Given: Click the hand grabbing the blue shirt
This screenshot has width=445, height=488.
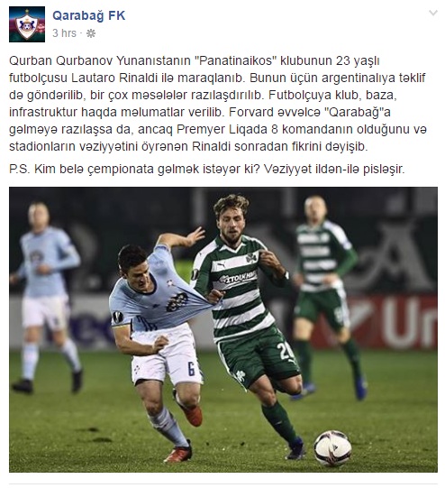Looking at the screenshot, I should pyautogui.click(x=215, y=296).
